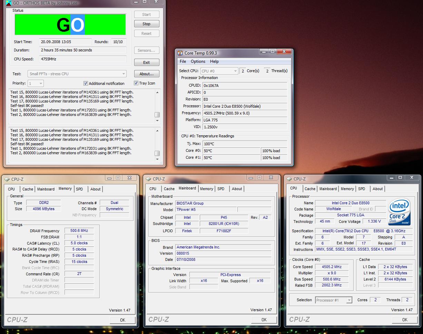The width and height of the screenshot is (423, 334).
Task: Click the ORTHOS title bar app icon
Action: [8, 3]
